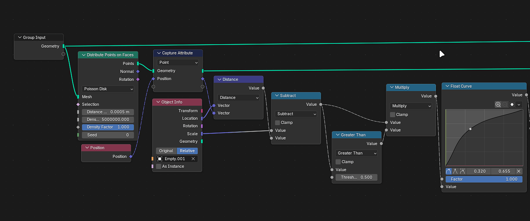Image resolution: width=530 pixels, height=221 pixels.
Task: Open object picker icon next to Empty.001
Action: (160, 159)
